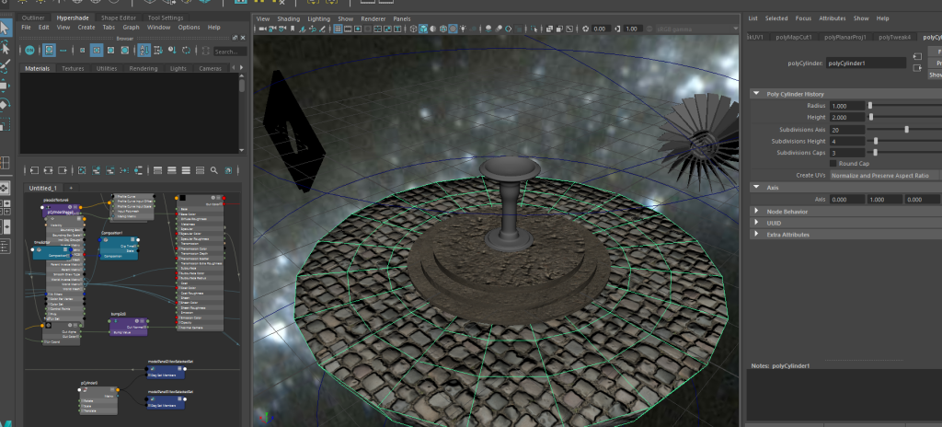942x427 pixels.
Task: Click the ON toggle icon in Hypershade browser
Action: [29, 51]
